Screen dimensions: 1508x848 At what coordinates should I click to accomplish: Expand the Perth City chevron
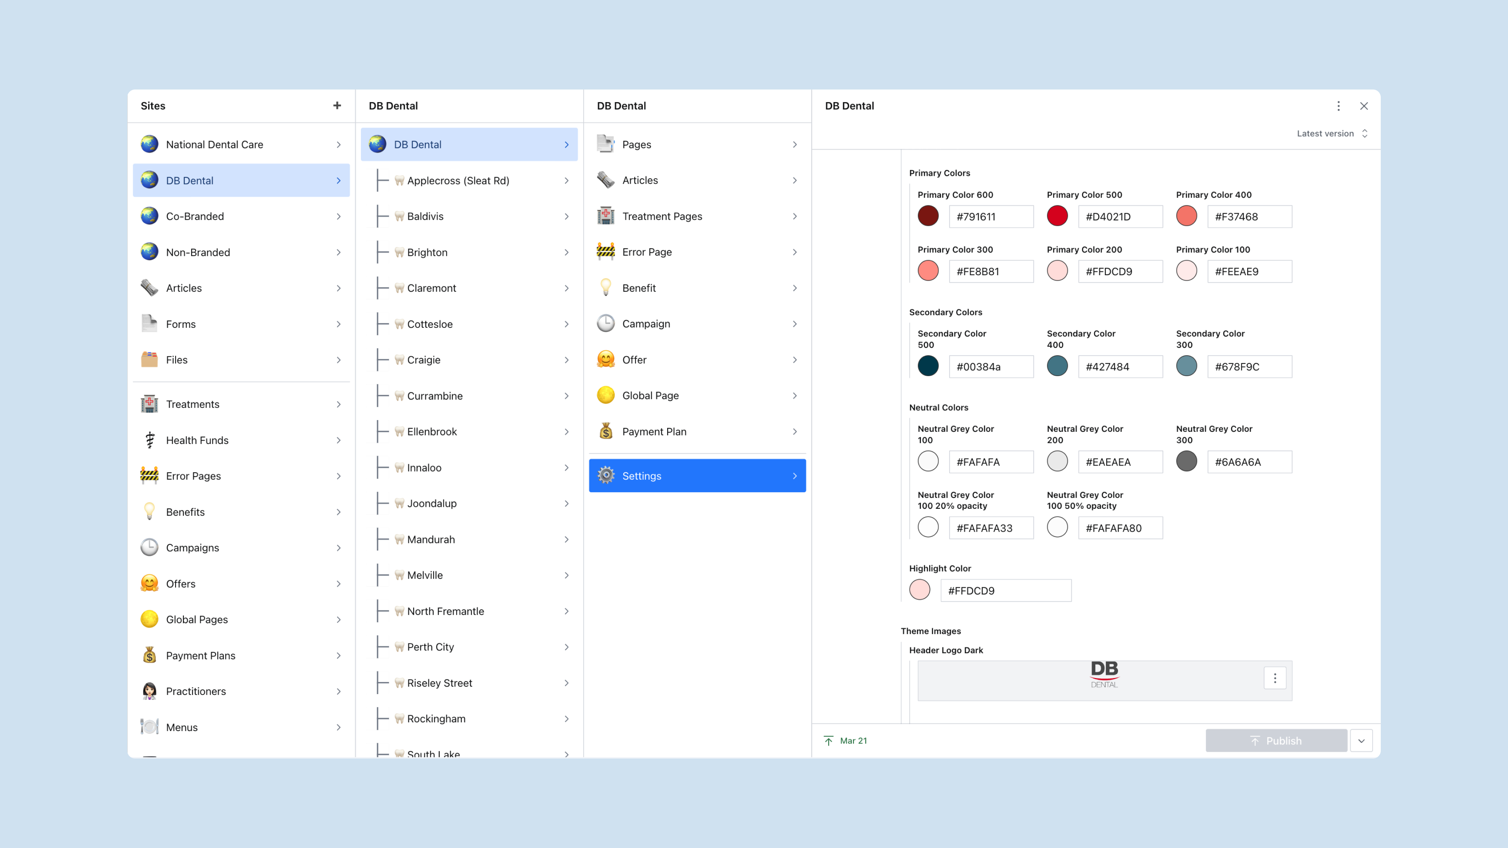[567, 647]
